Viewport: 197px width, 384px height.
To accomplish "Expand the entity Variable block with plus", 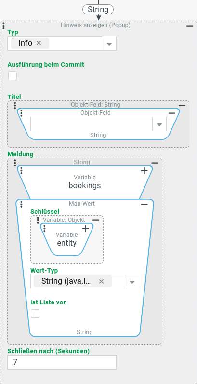I will [85, 229].
